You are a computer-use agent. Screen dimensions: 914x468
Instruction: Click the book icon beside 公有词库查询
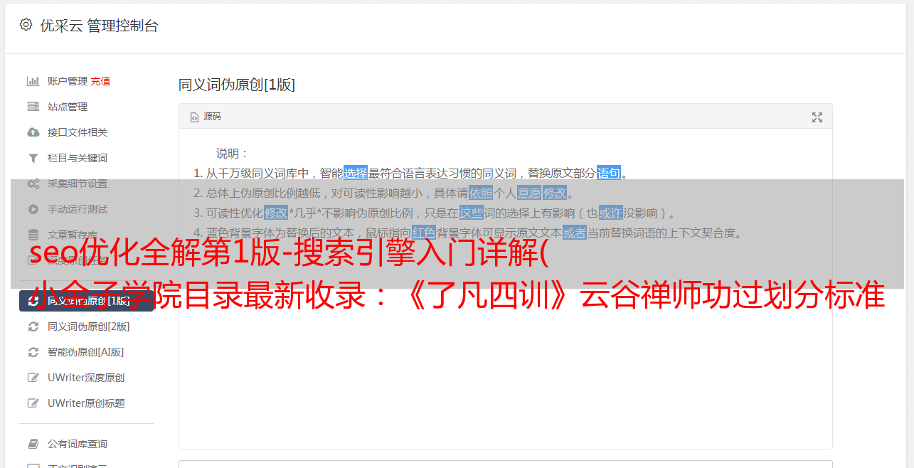(33, 444)
